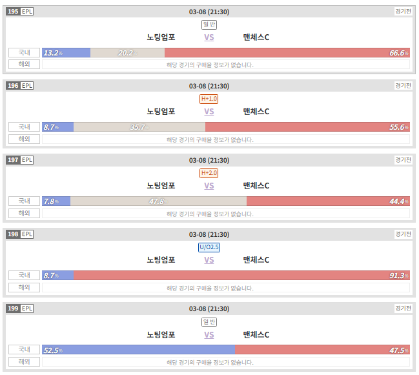Image resolution: width=419 pixels, height=375 pixels.
Task: Click the EPL league tag of match 198
Action: pos(27,234)
